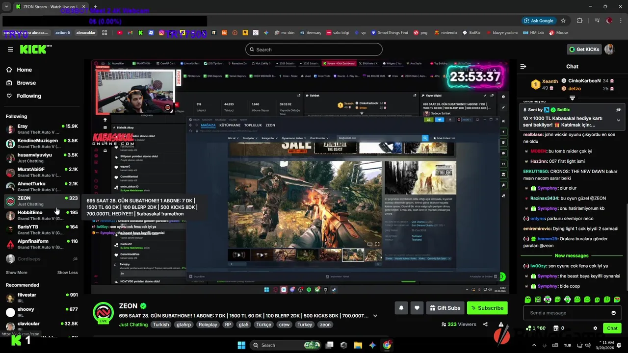Click the Subscribe button

487,308
